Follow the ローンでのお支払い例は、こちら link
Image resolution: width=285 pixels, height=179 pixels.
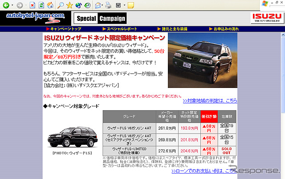pyautogui.click(x=204, y=171)
